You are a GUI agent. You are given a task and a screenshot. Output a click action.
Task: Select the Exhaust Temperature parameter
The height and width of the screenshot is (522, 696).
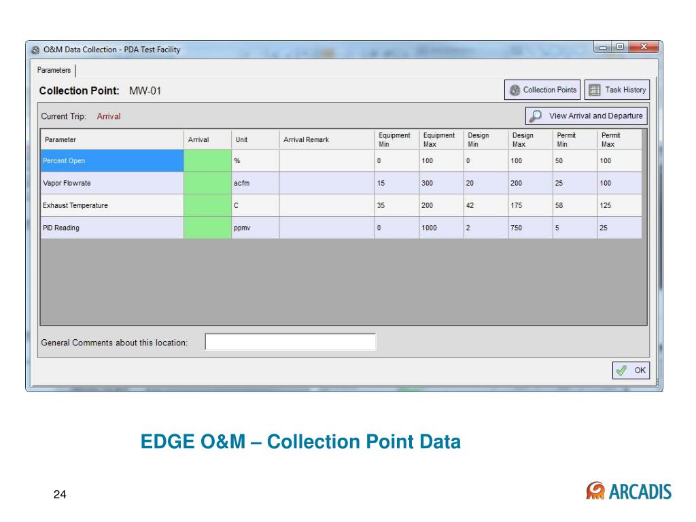tap(112, 205)
